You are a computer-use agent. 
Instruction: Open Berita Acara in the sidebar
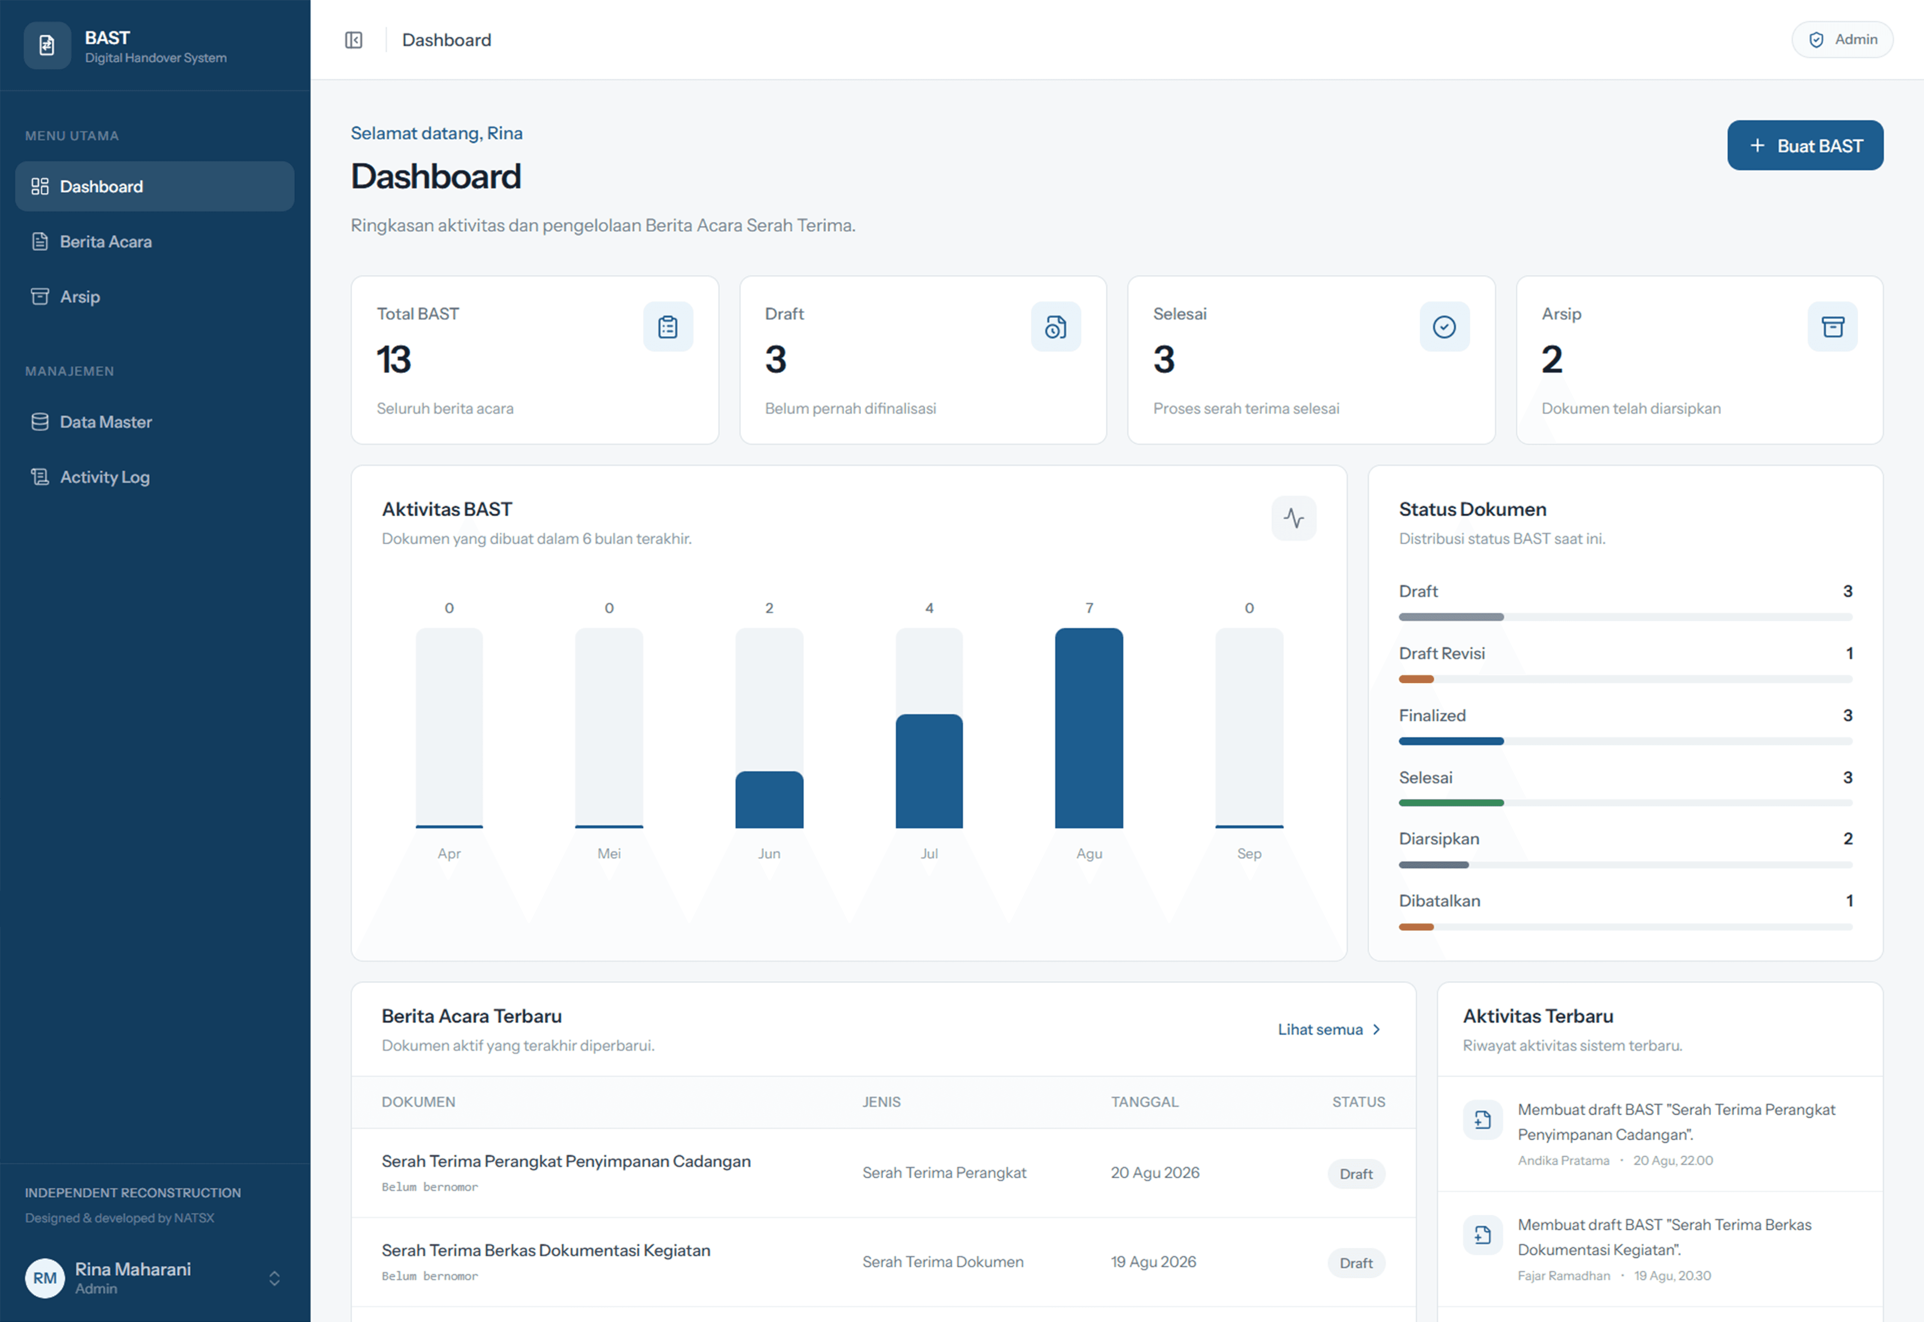(155, 242)
